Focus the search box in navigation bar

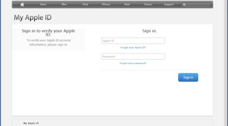[197, 5]
